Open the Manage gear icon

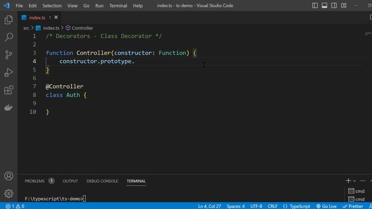pyautogui.click(x=9, y=193)
